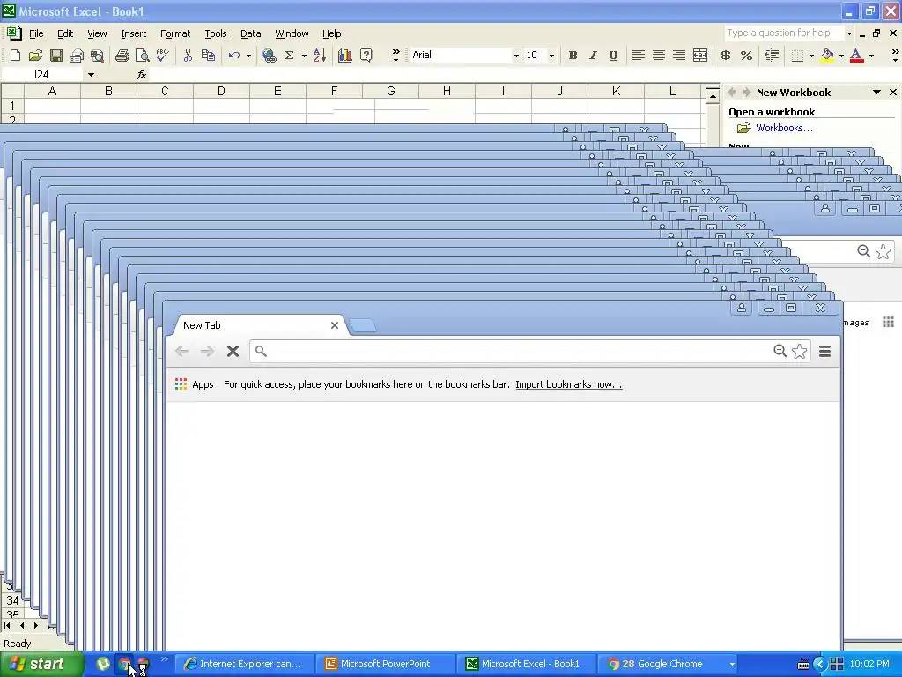902x677 pixels.
Task: Print the workbook with the printer icon
Action: 122,56
